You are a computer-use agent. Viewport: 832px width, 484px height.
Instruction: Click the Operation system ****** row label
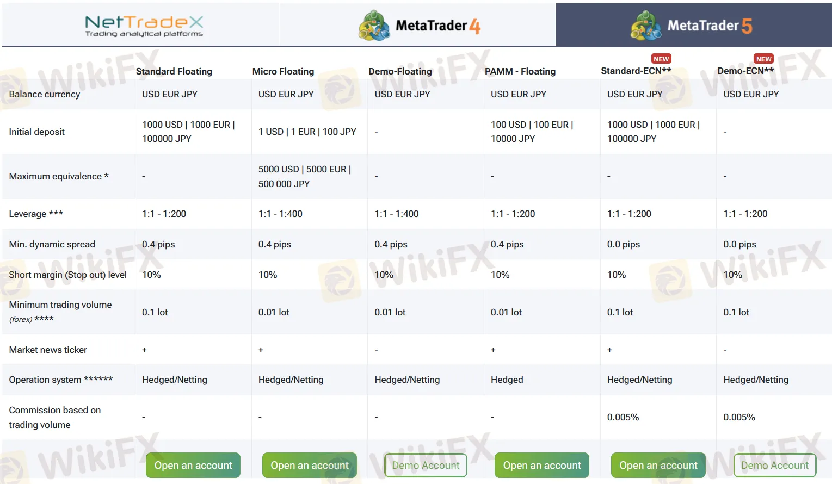click(x=61, y=380)
